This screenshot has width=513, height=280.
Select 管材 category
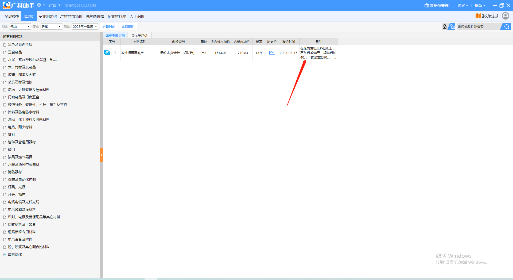tap(11, 135)
